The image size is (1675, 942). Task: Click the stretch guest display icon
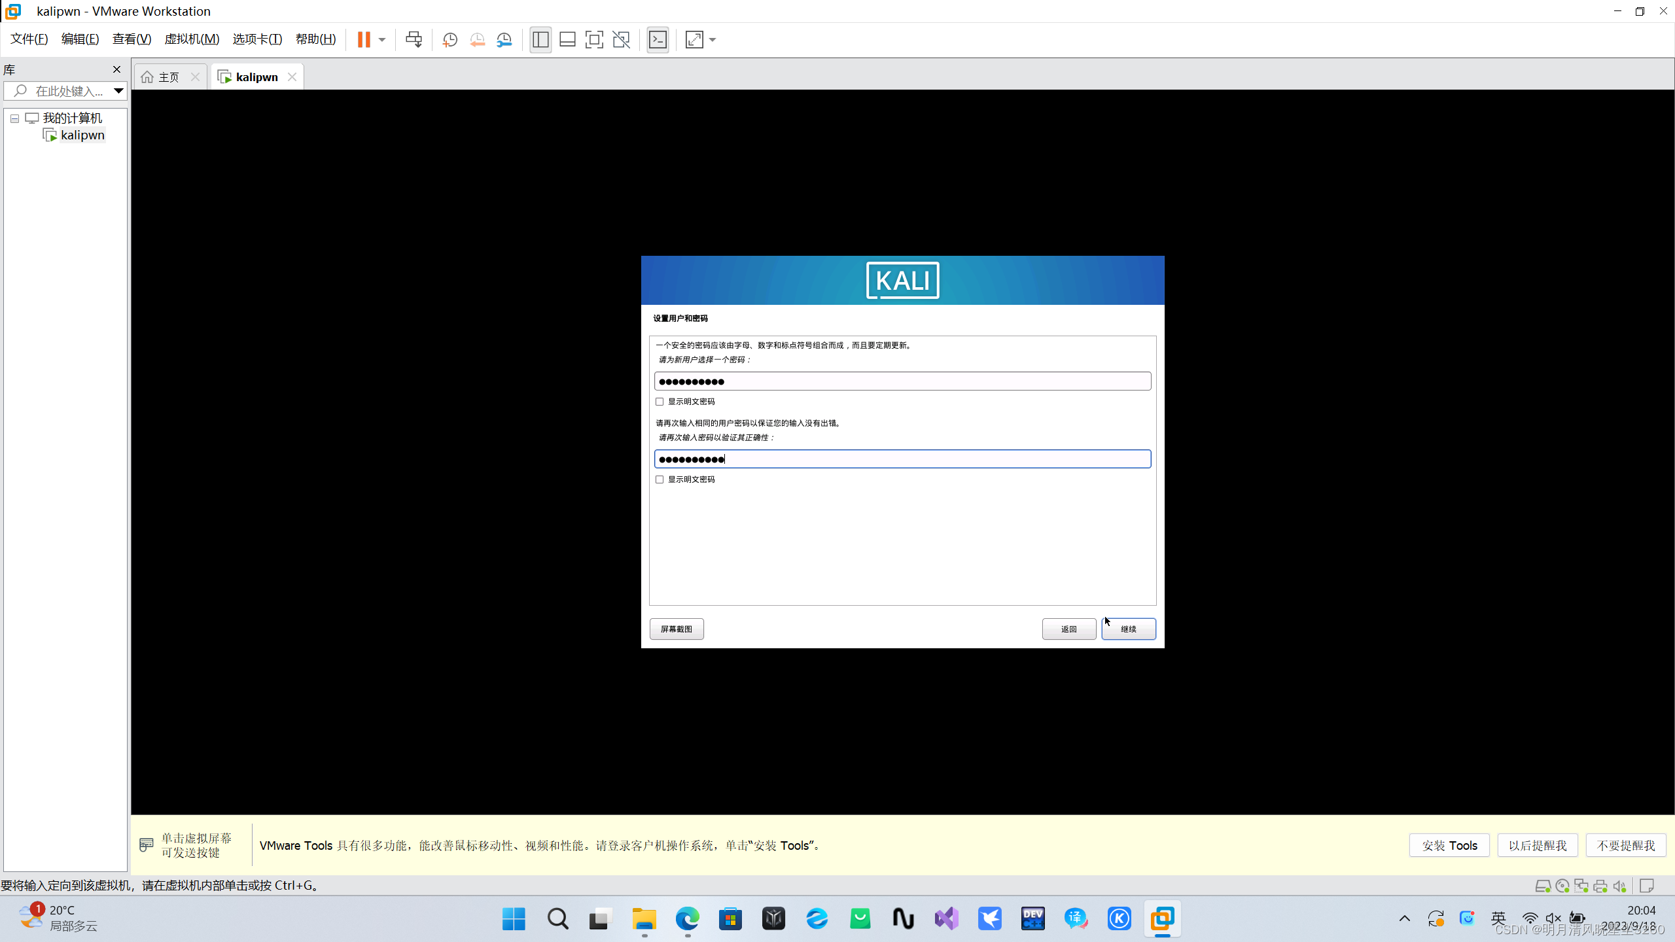pyautogui.click(x=694, y=40)
